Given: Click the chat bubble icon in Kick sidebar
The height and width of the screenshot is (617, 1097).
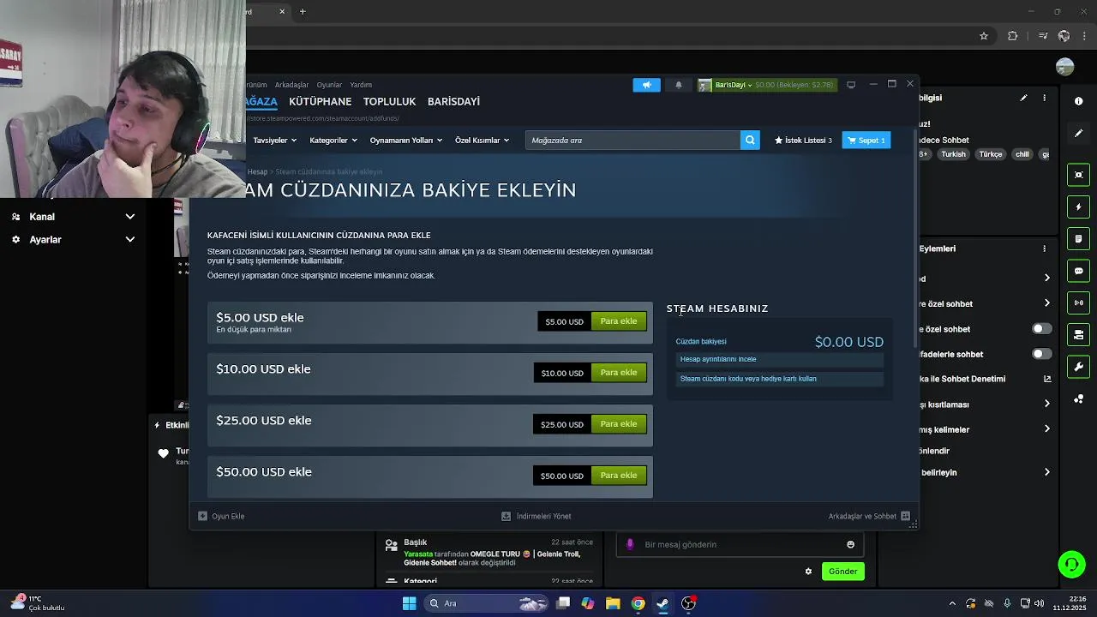Looking at the screenshot, I should 1078,271.
